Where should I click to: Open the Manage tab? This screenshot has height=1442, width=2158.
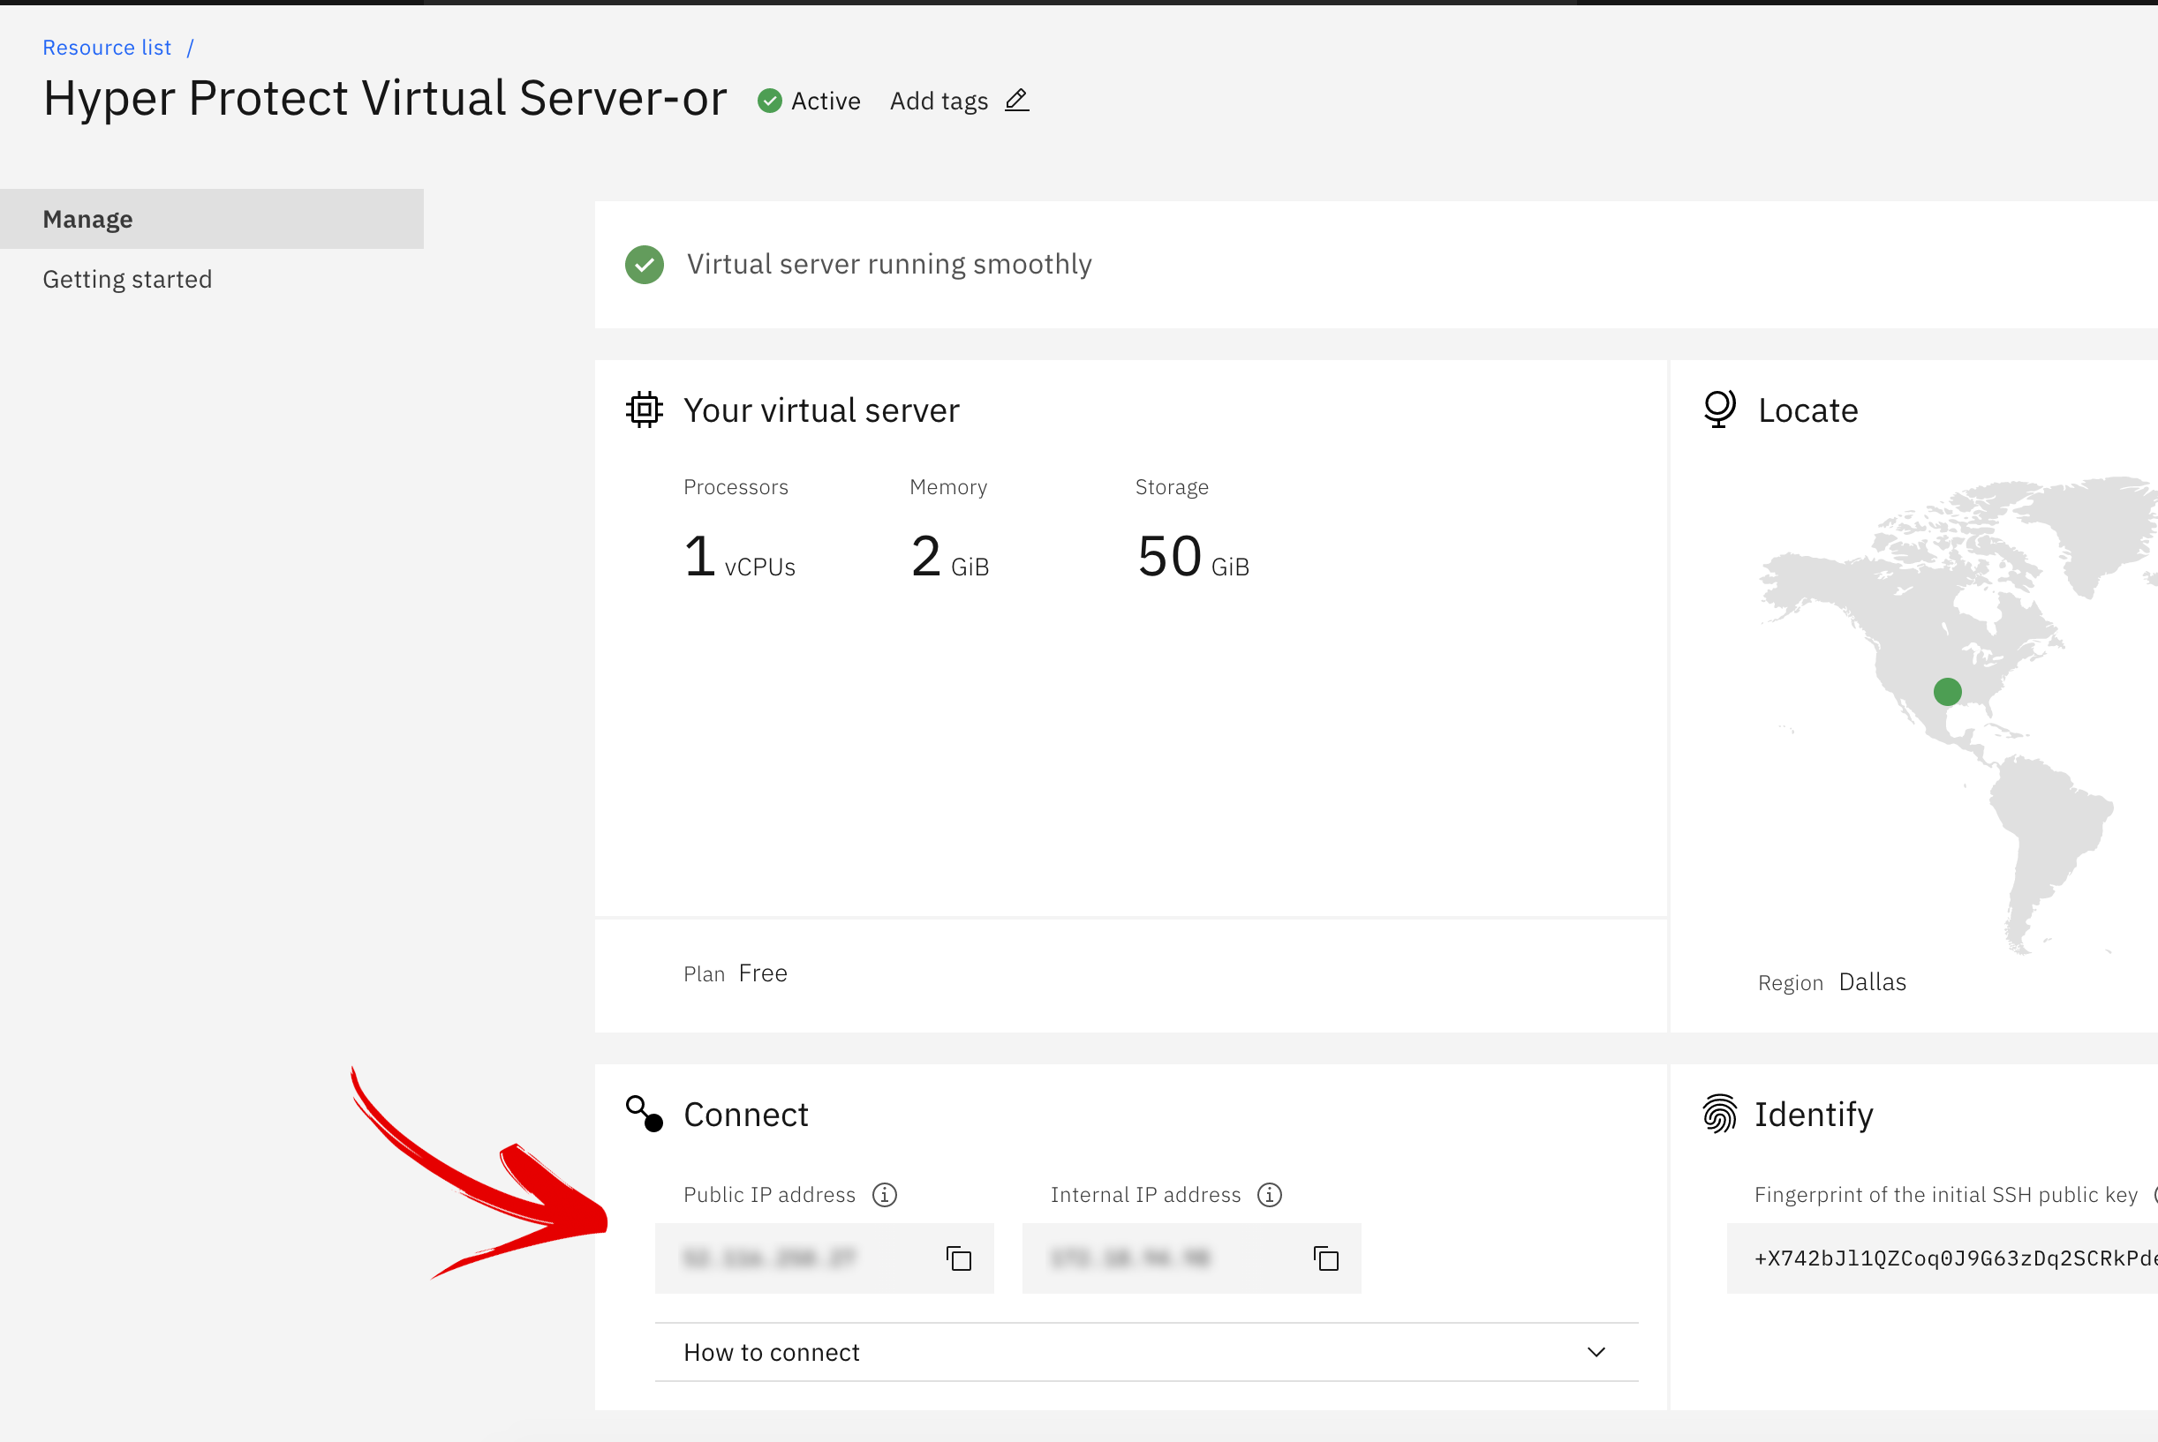[x=87, y=219]
